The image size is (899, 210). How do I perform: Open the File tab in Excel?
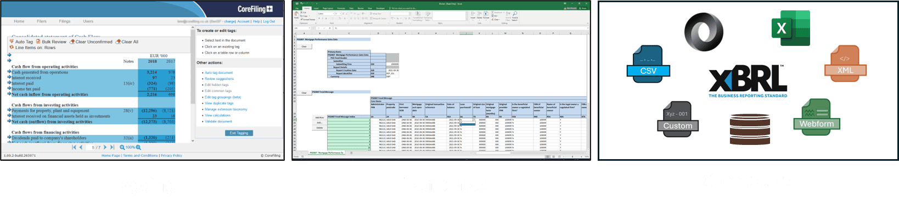[297, 8]
